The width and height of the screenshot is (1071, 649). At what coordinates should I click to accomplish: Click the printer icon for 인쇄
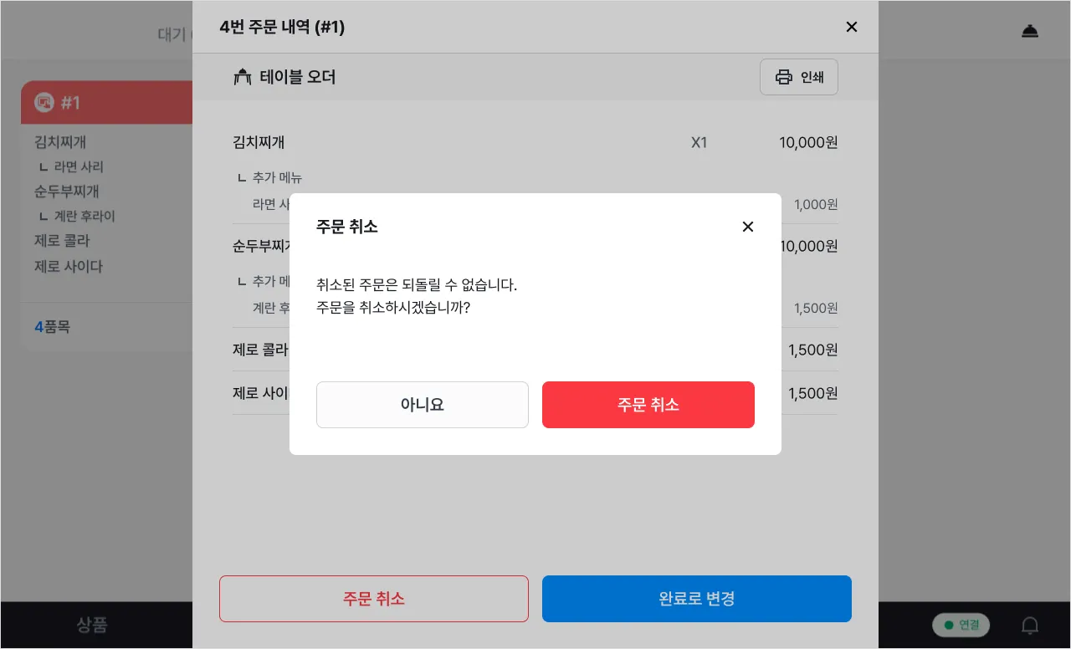(784, 77)
